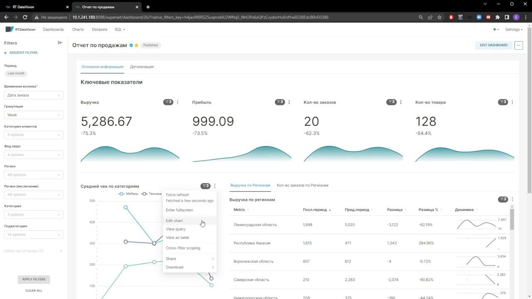Click the RT.DataVision logo

coord(20,29)
